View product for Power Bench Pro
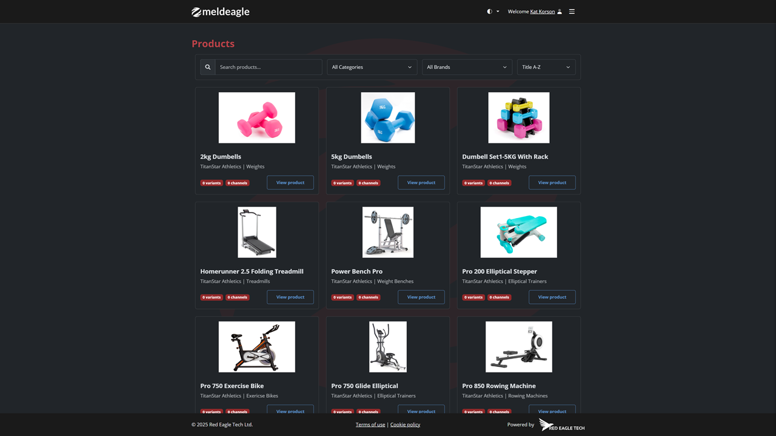The width and height of the screenshot is (776, 436). point(421,297)
